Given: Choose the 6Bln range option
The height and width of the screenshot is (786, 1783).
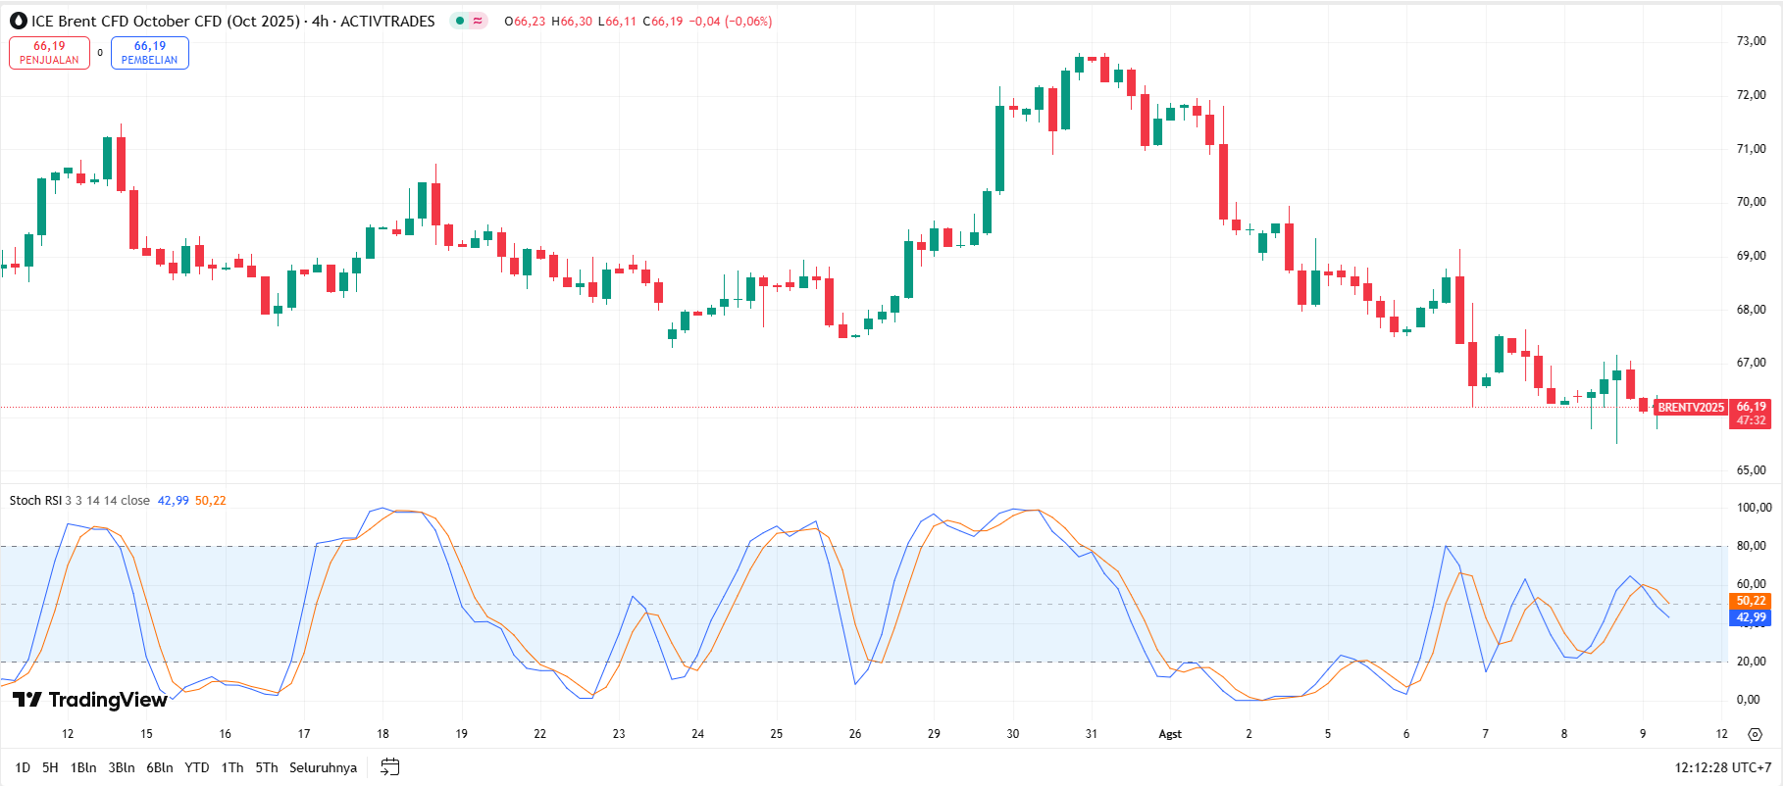Looking at the screenshot, I should click(x=160, y=767).
